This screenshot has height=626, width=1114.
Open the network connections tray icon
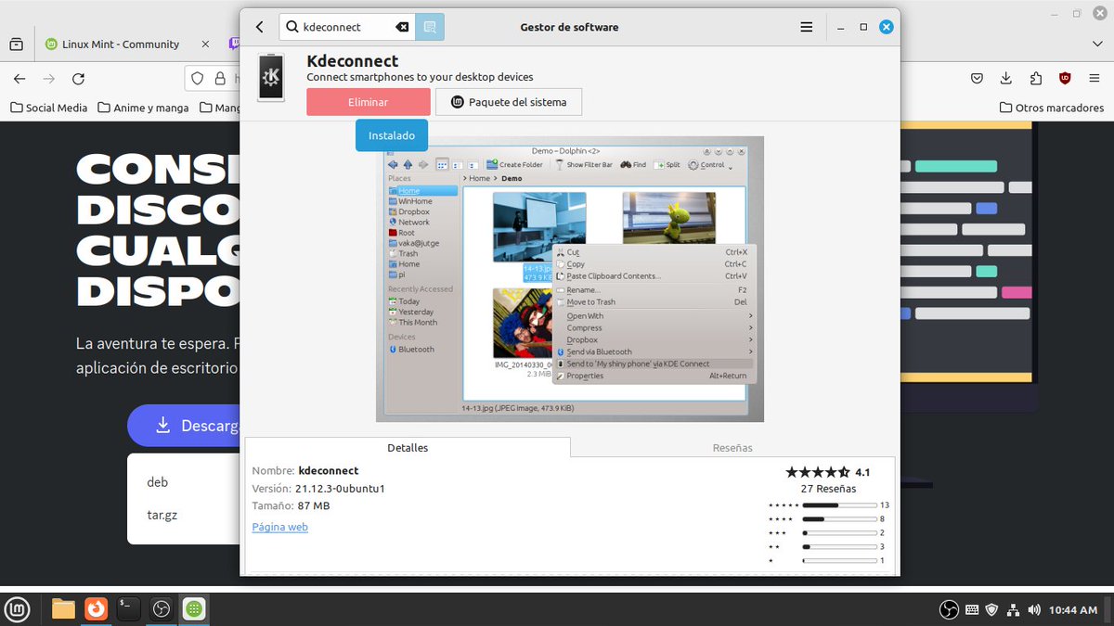tap(1013, 609)
